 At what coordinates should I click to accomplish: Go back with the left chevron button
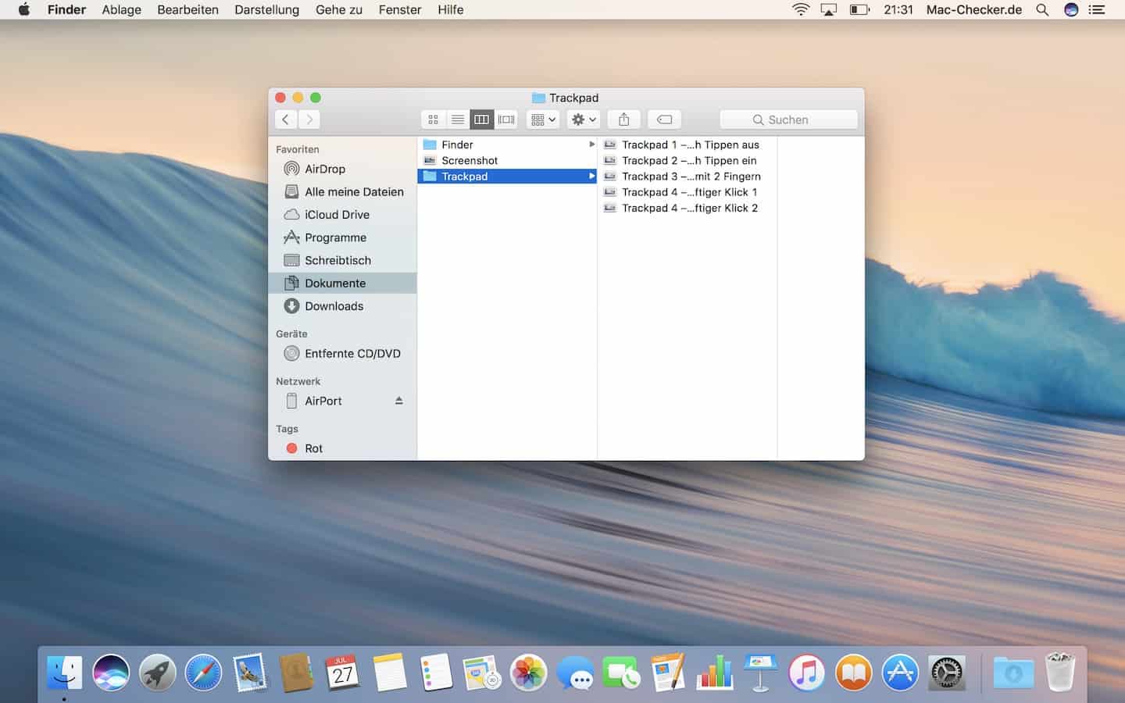pyautogui.click(x=286, y=120)
